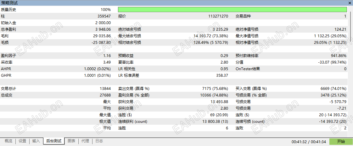Viewport: 353px width, 146px height.
Task: Click the 夏普比率 label
Action: pyautogui.click(x=126, y=62)
